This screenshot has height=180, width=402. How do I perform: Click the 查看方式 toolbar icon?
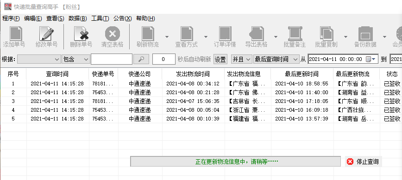click(186, 33)
